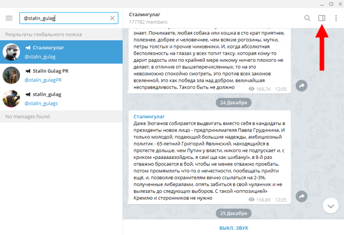Click the Сталингулаг sender name link in post
The height and width of the screenshot is (235, 344).
(x=149, y=116)
